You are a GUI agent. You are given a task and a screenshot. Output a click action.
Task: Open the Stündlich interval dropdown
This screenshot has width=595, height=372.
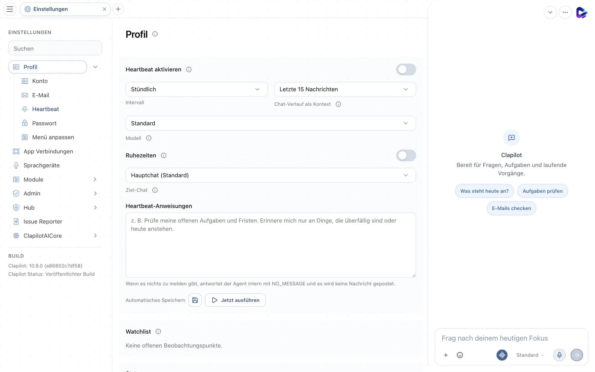[x=196, y=89]
